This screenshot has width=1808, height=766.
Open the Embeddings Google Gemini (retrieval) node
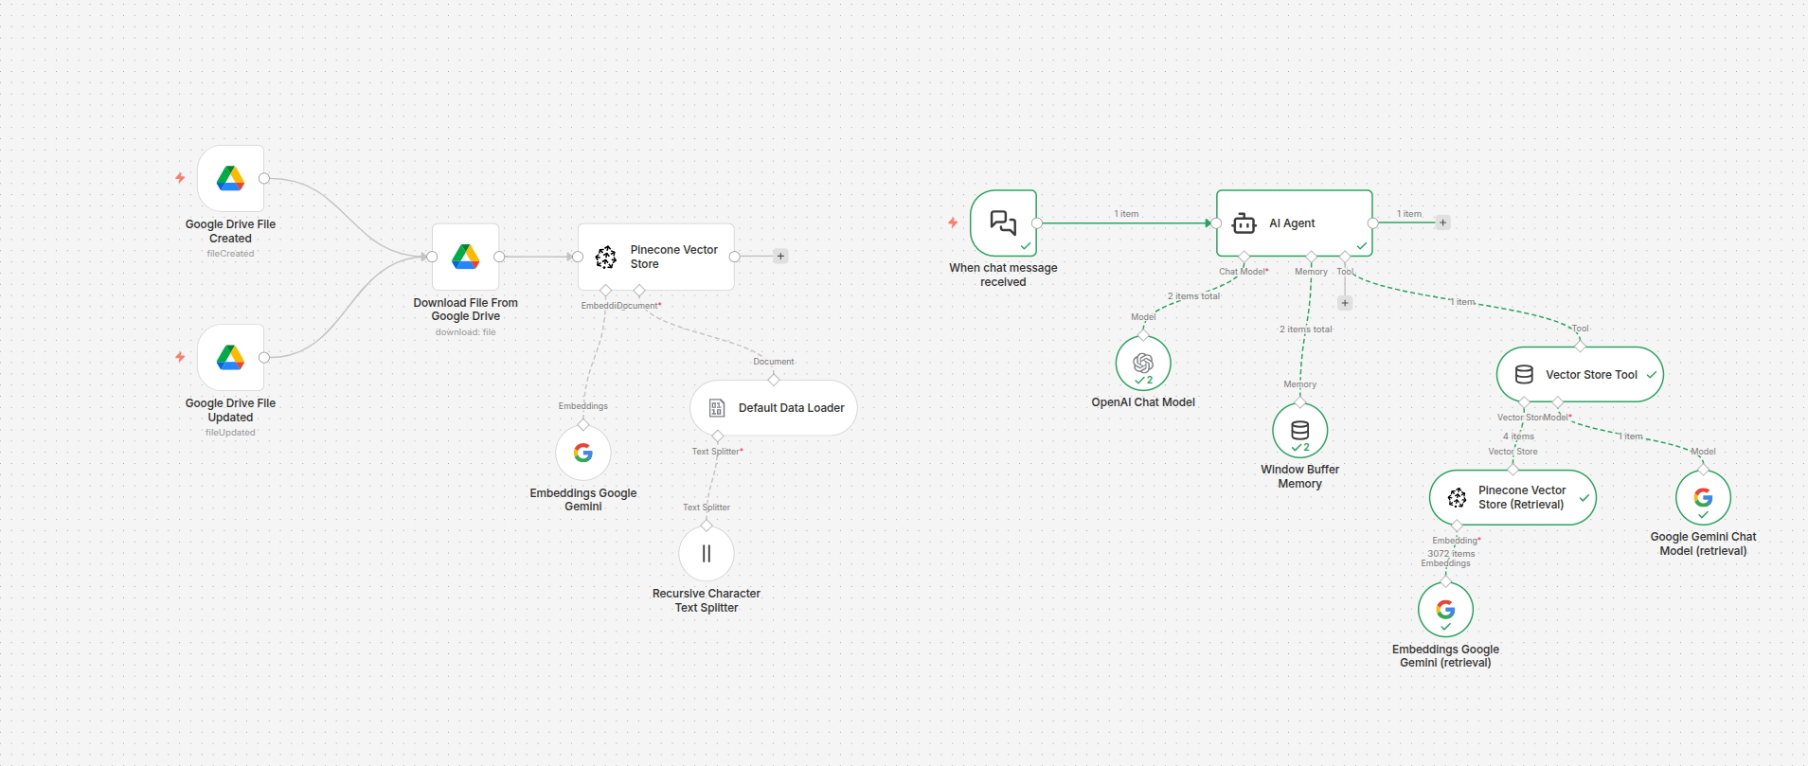click(x=1445, y=610)
